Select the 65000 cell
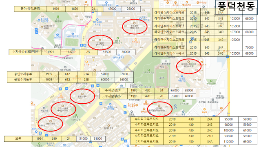This screenshot has height=147, width=261. [x=248, y=142]
